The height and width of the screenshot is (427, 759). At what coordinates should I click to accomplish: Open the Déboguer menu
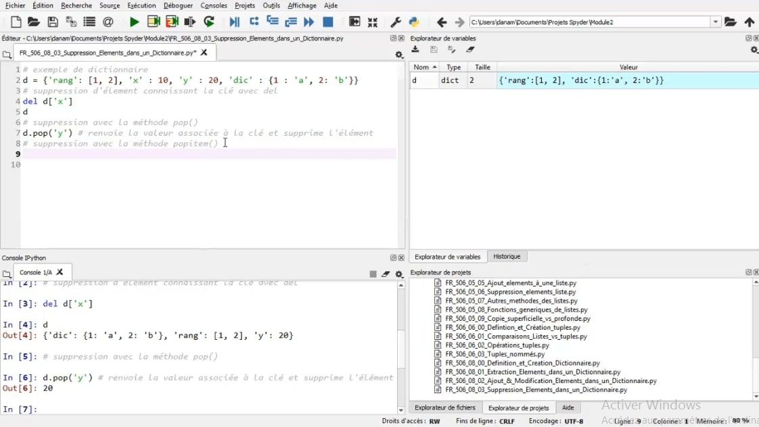pyautogui.click(x=178, y=5)
